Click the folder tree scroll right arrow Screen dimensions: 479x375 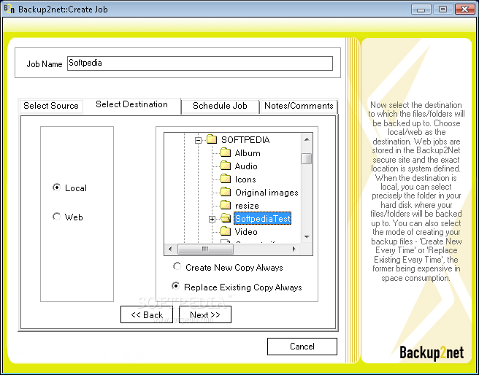[x=294, y=249]
